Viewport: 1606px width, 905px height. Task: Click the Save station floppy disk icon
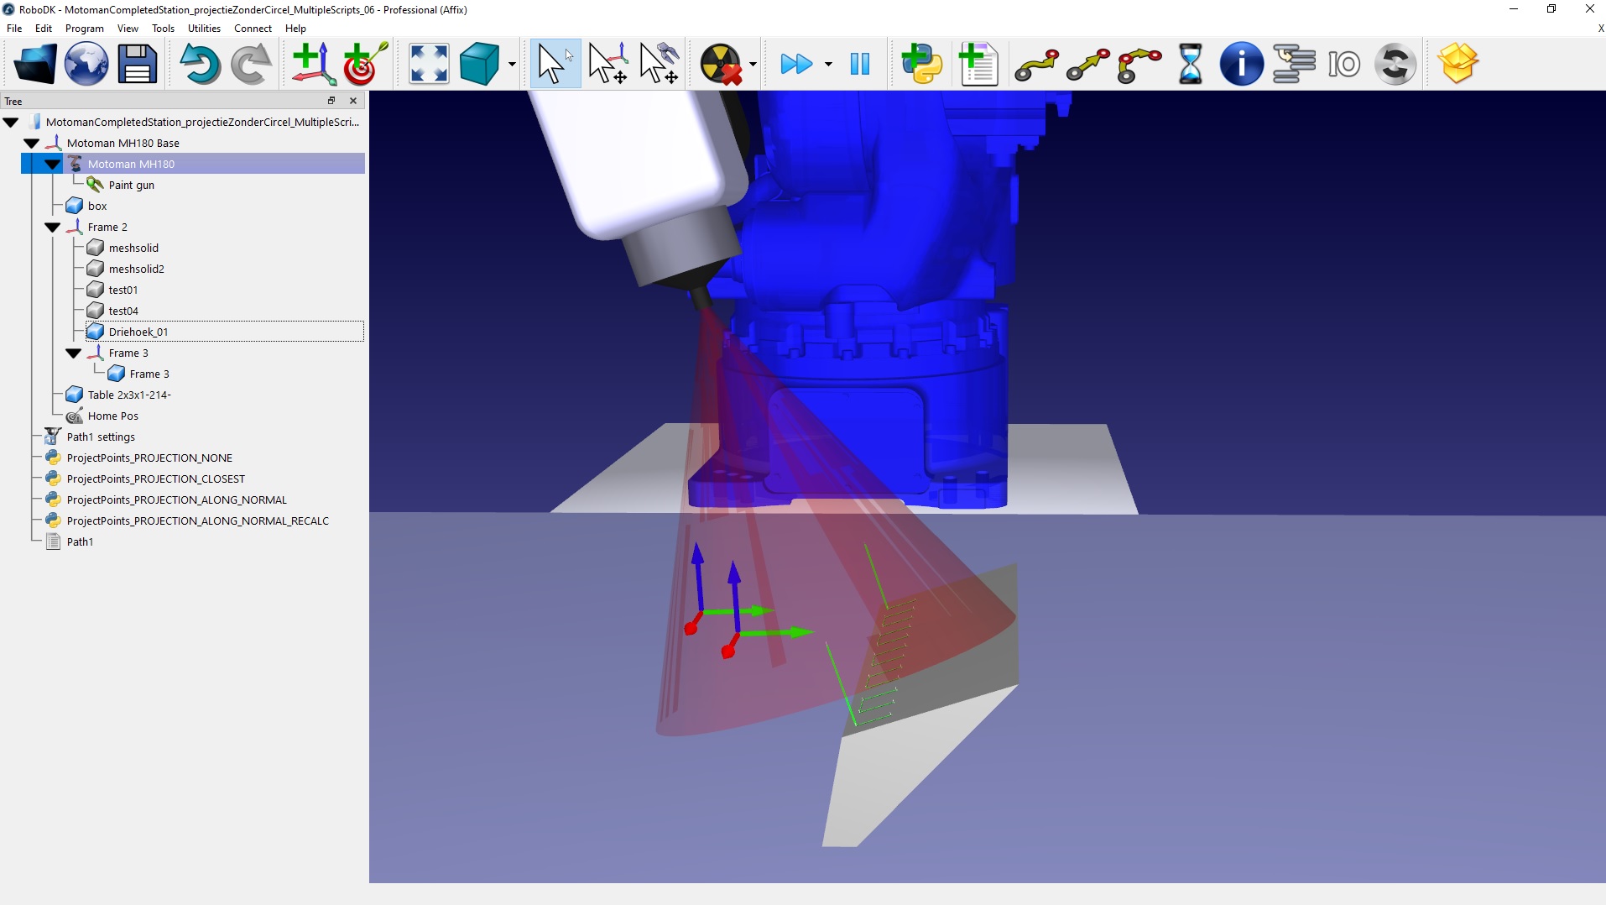[x=137, y=64]
